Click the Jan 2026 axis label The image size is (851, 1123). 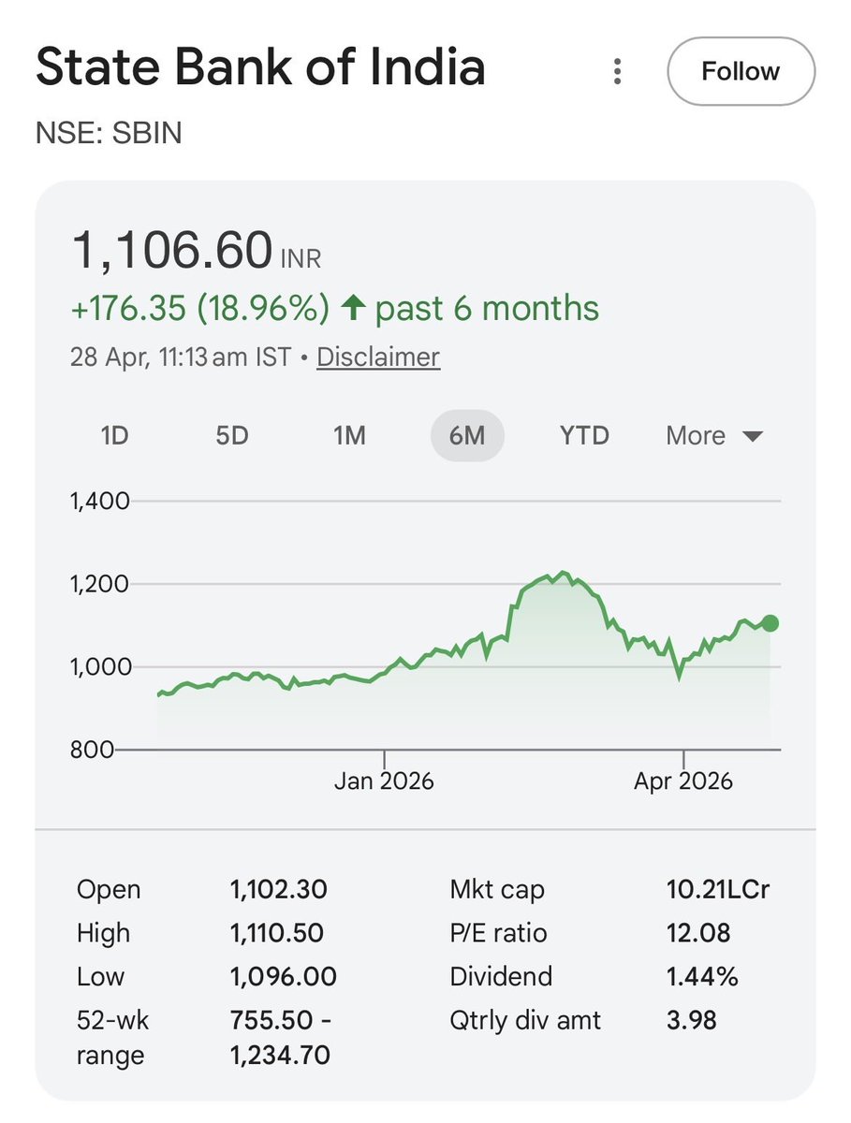point(384,780)
